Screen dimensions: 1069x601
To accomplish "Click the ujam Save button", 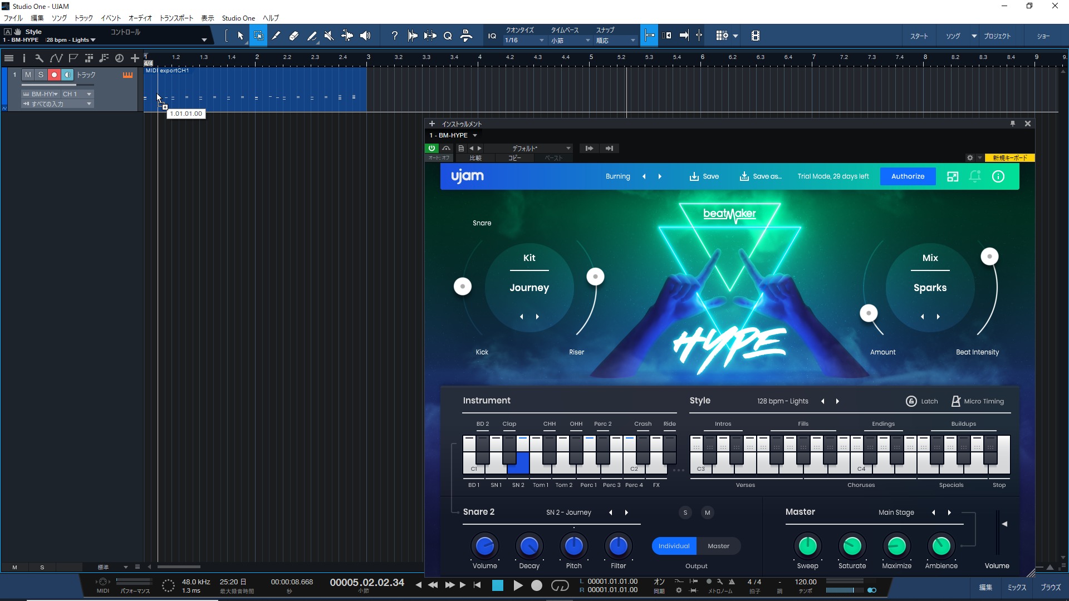I will [704, 176].
